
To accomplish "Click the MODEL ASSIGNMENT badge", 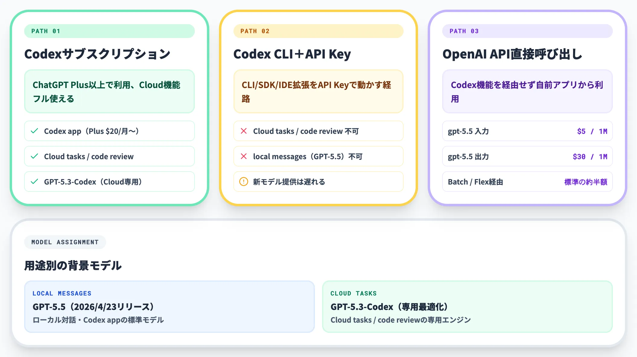I will [65, 242].
